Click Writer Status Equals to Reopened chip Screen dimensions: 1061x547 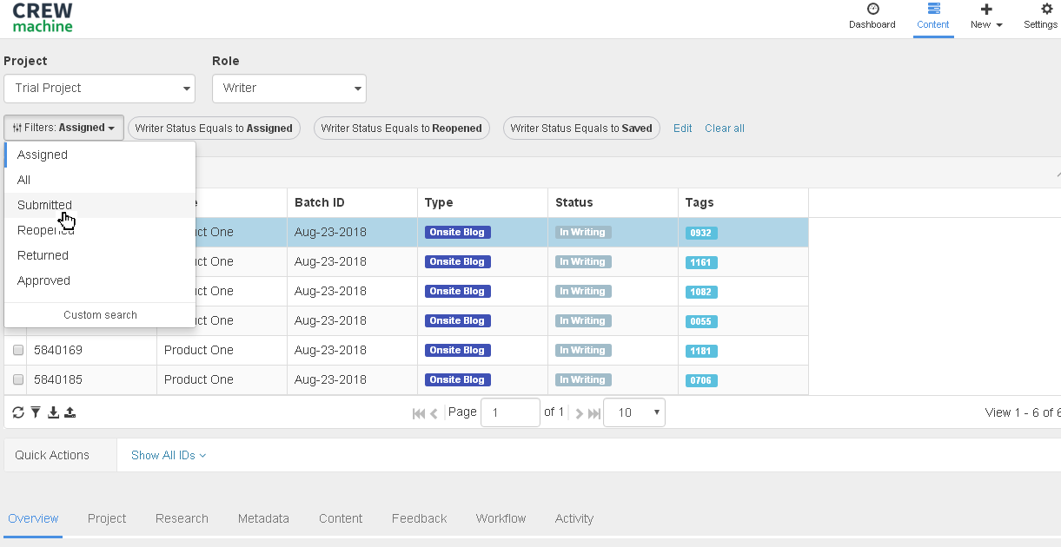[x=401, y=129]
